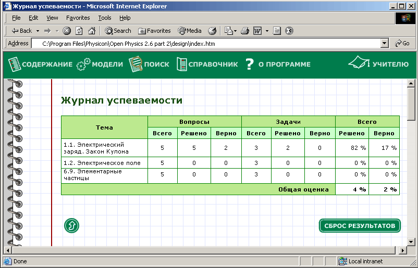Open the Favorites menu
The width and height of the screenshot is (418, 268).
point(78,18)
